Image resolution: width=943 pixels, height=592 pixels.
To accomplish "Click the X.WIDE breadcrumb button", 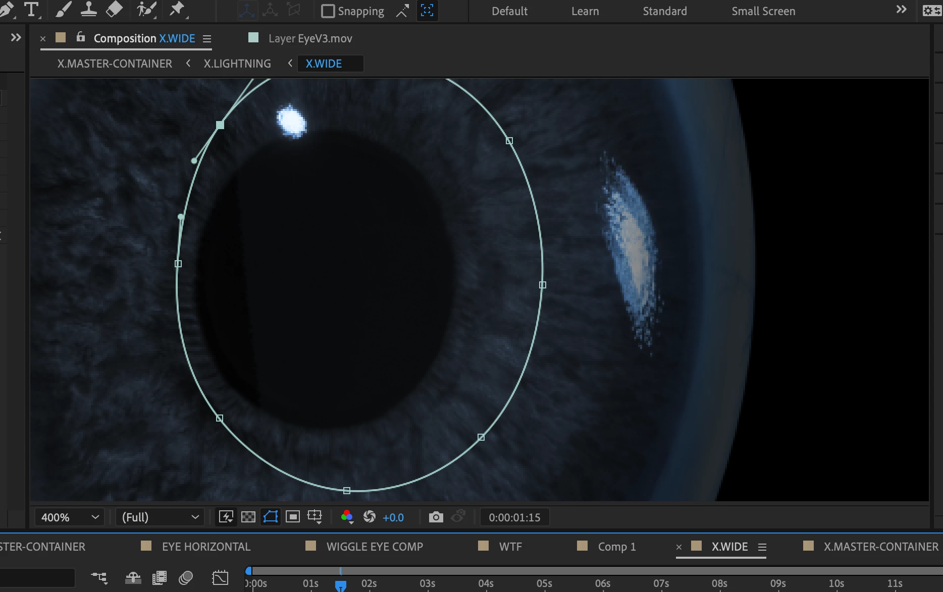I will (x=330, y=64).
